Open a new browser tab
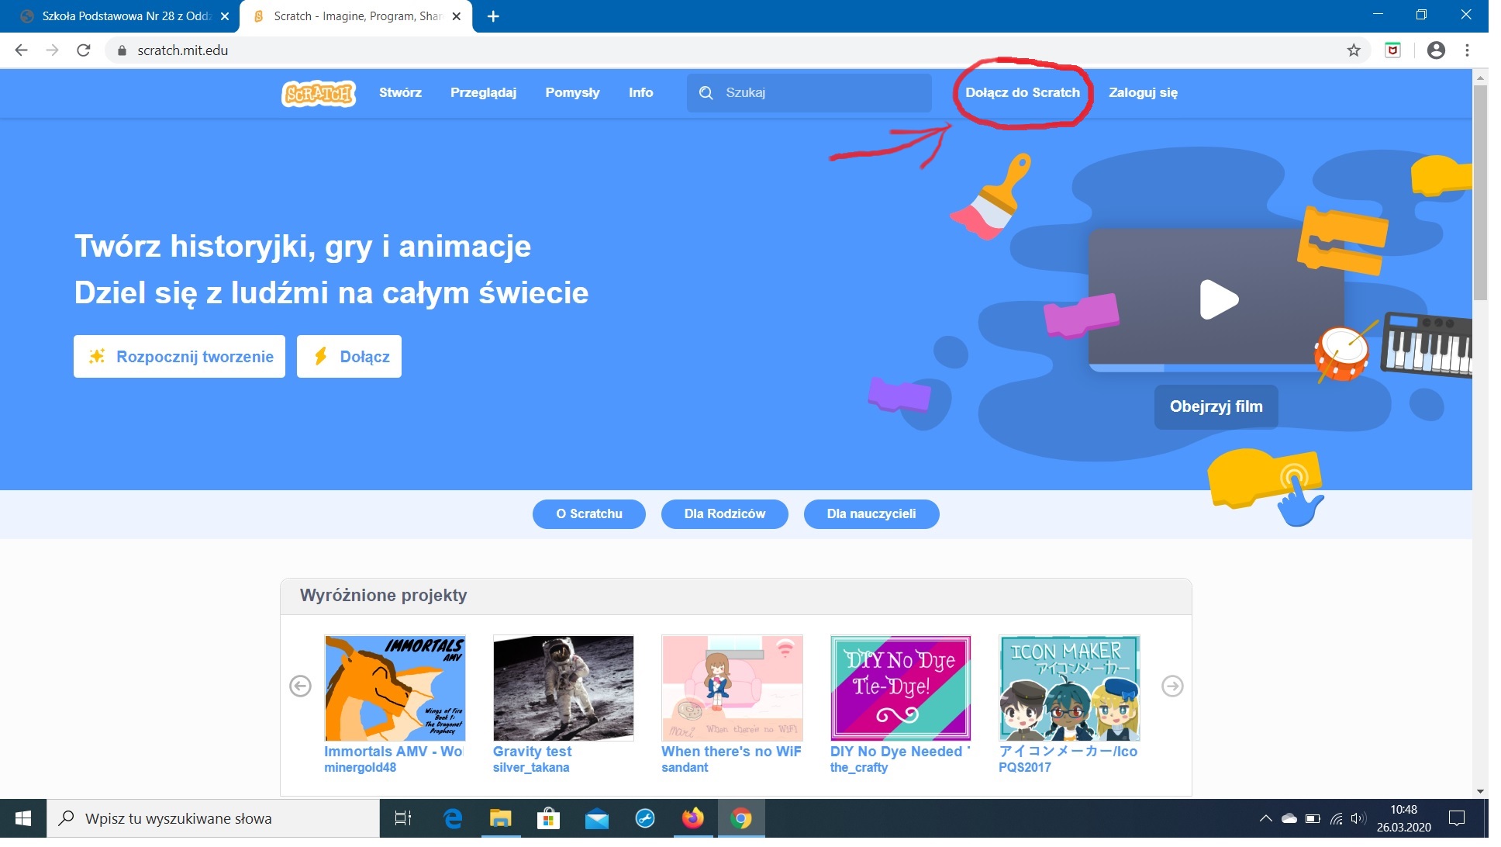The image size is (1501, 847). [x=493, y=16]
